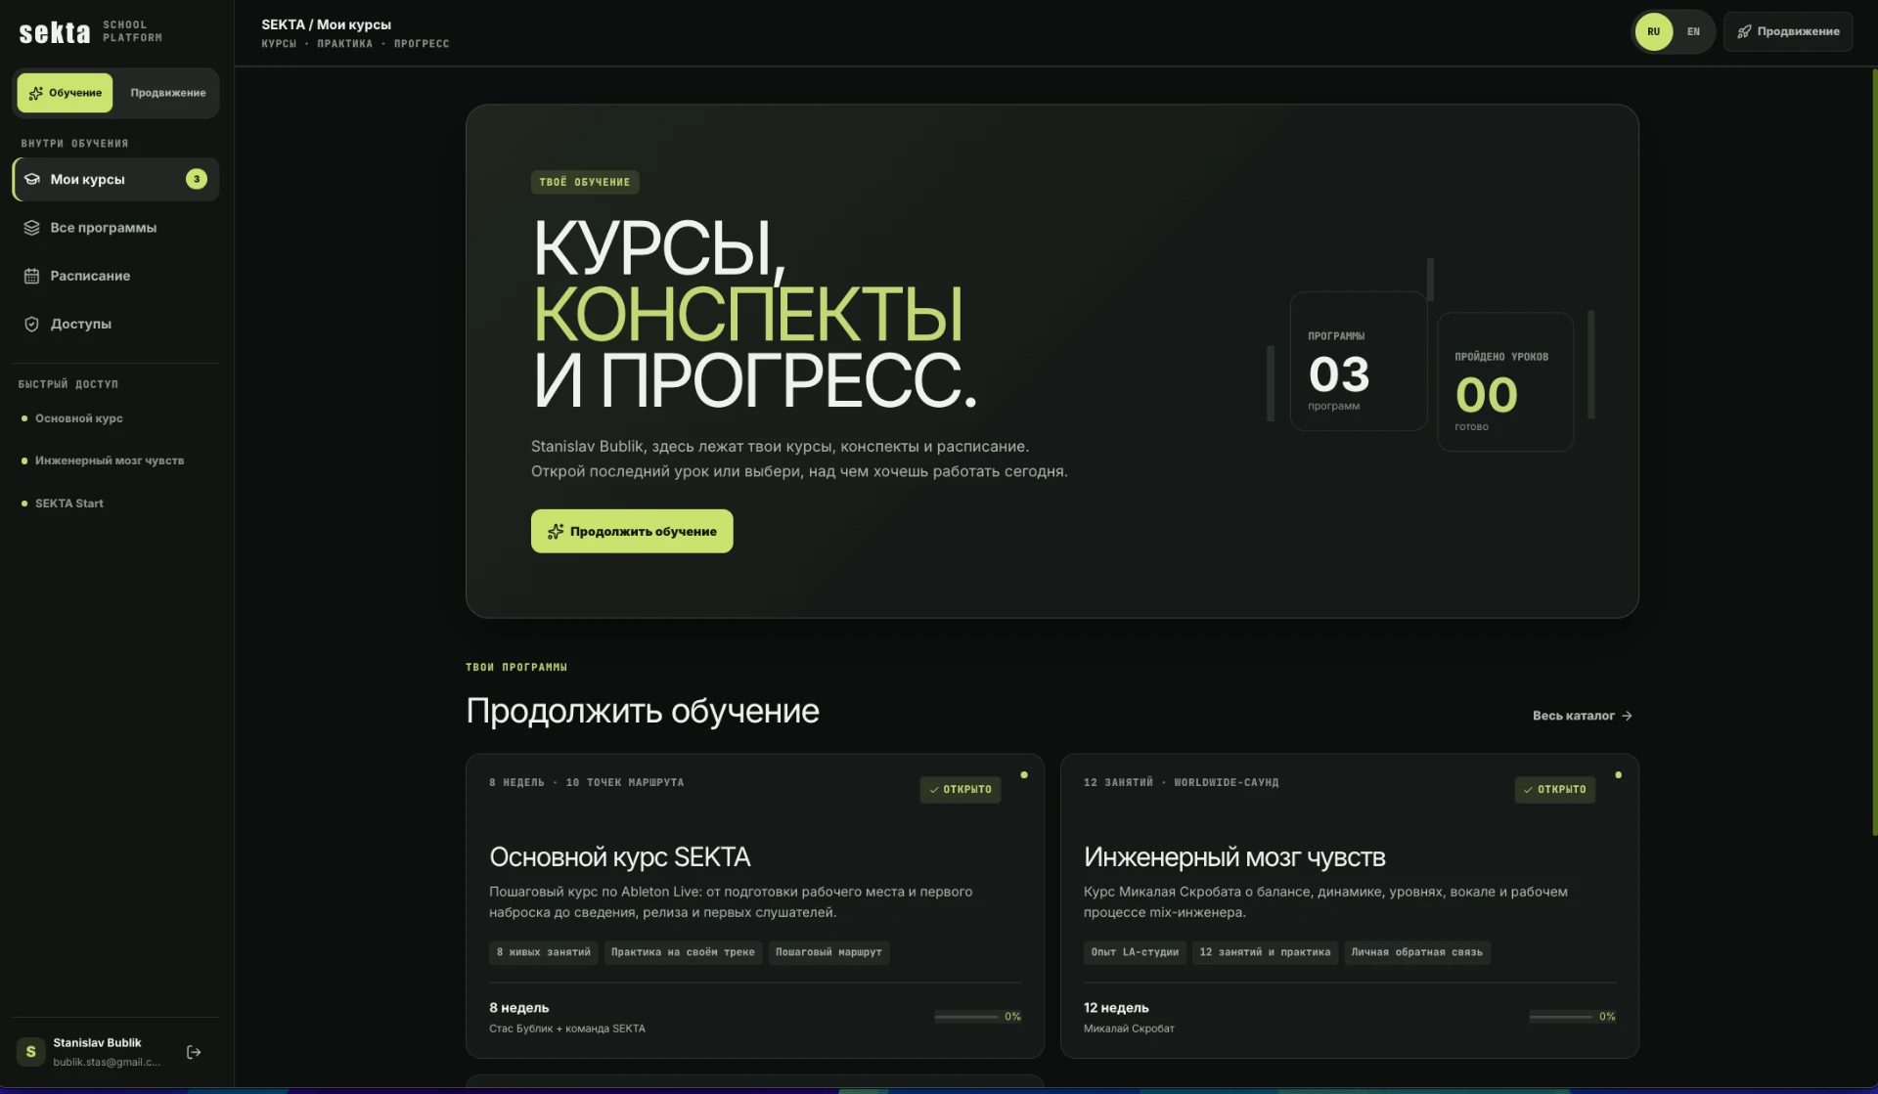The image size is (1878, 1094).
Task: Open Расписание in the sidebar
Action: pos(115,276)
